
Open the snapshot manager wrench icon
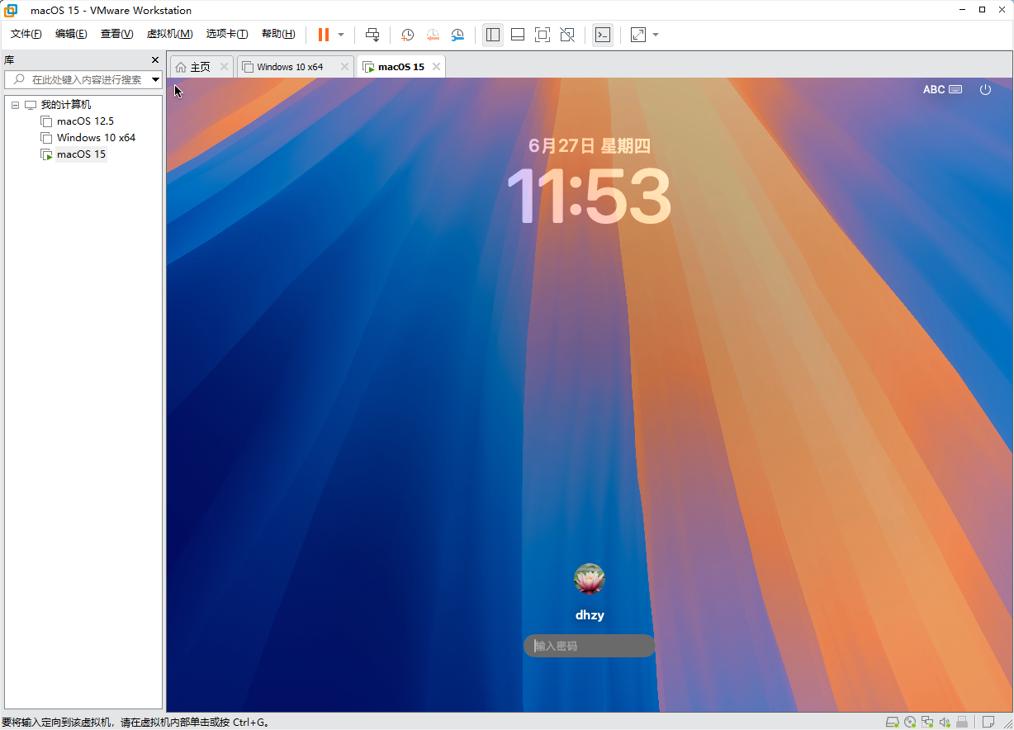[x=457, y=35]
